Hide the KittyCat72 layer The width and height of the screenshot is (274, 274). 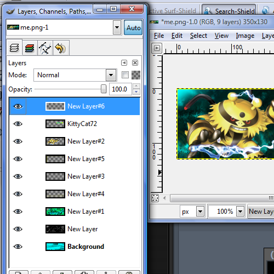18,124
